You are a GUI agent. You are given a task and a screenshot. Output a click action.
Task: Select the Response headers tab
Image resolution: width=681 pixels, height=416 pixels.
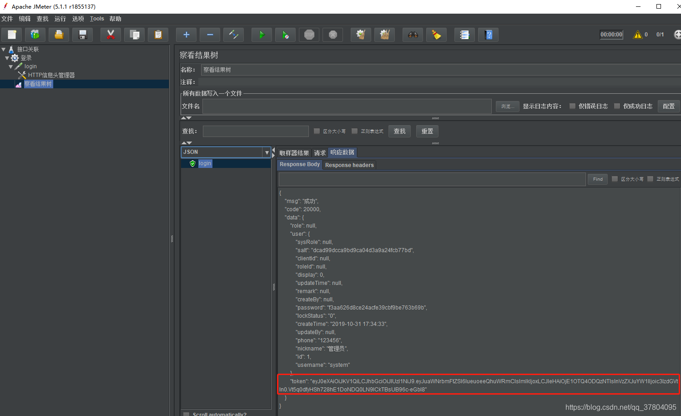[349, 165]
